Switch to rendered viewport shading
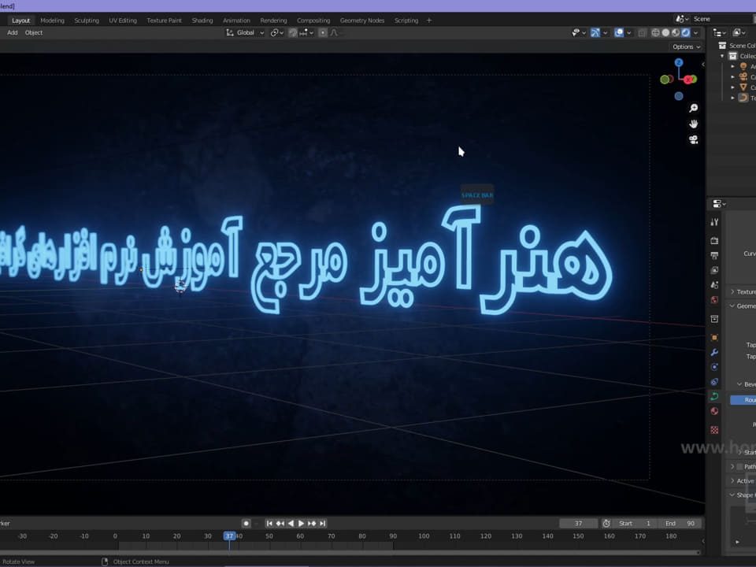Viewport: 756px width, 567px height. pos(686,33)
